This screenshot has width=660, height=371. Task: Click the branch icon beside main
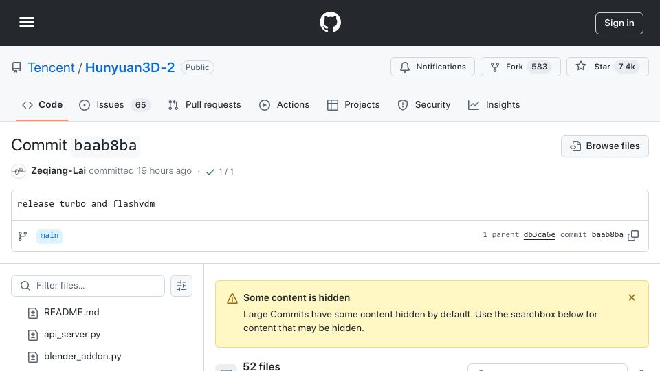click(x=23, y=236)
